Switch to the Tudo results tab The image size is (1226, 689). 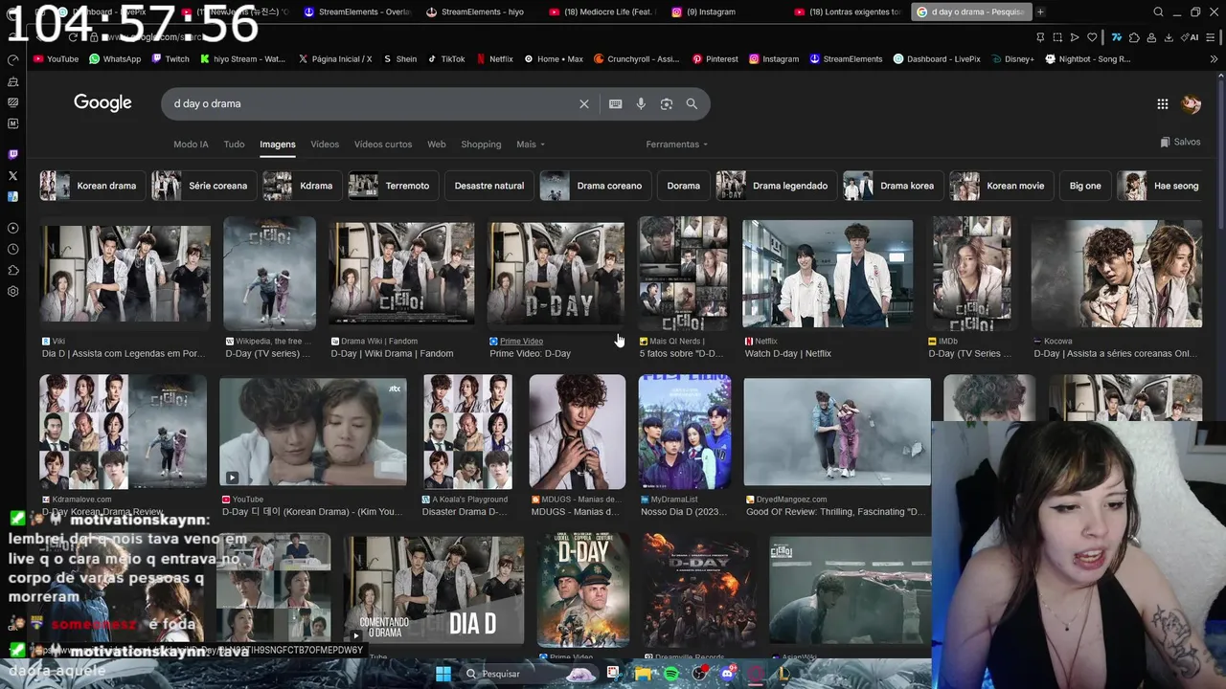click(234, 144)
